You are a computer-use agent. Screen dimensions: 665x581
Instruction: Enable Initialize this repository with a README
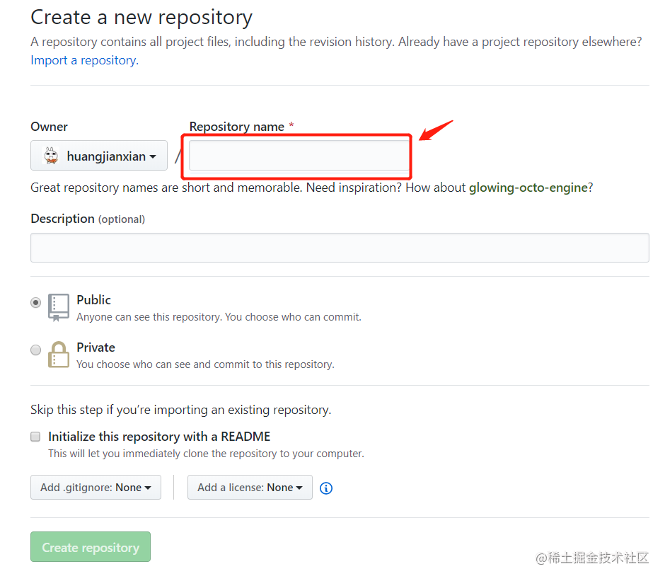pos(35,437)
